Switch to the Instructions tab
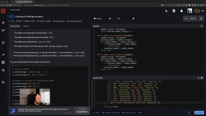 tap(15, 26)
